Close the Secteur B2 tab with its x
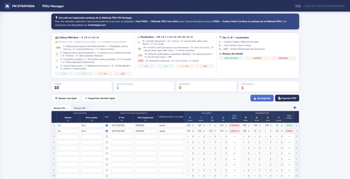The width and height of the screenshot is (350, 179). (x=87, y=108)
